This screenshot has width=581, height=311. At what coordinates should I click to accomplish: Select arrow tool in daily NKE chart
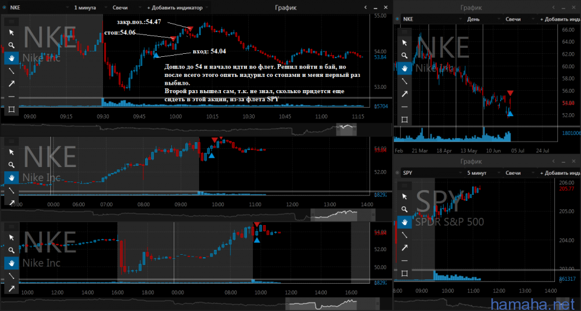[x=405, y=94]
